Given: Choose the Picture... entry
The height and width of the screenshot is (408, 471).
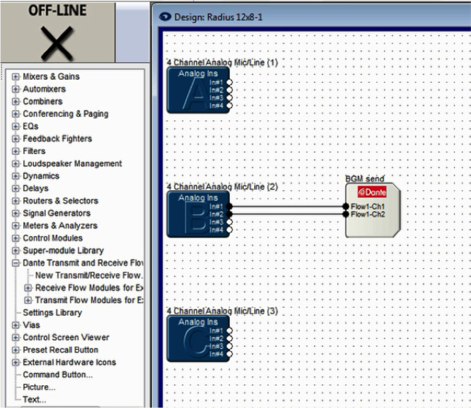Looking at the screenshot, I should pos(39,387).
